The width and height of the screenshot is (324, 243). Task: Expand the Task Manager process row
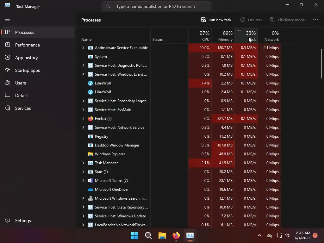(83, 163)
